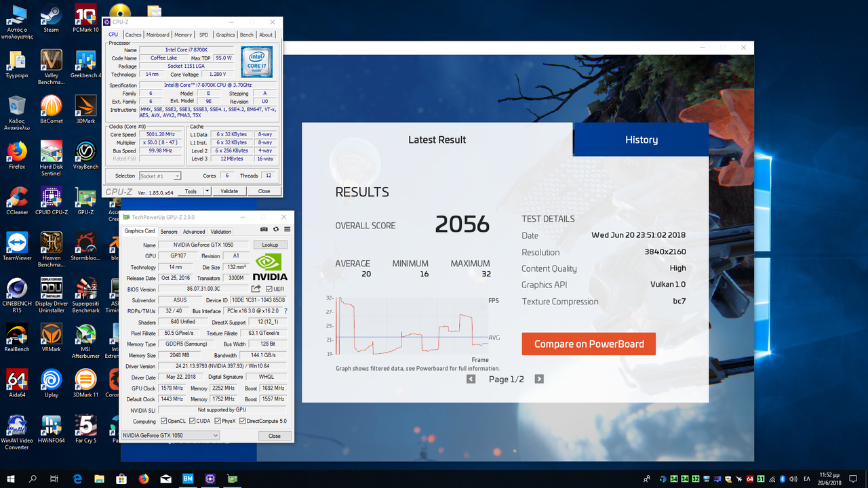Open BitComet from the desktop
868x488 pixels.
coord(51,109)
